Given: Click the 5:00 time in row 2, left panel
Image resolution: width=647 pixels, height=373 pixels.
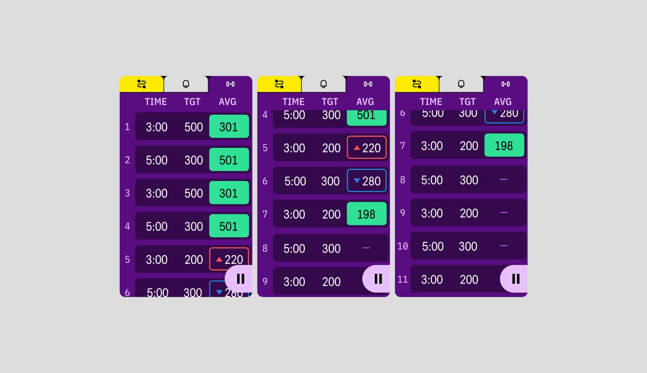Looking at the screenshot, I should point(157,160).
